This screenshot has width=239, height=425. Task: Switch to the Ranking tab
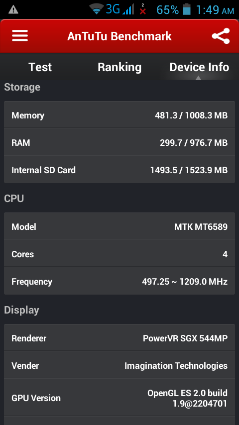119,67
